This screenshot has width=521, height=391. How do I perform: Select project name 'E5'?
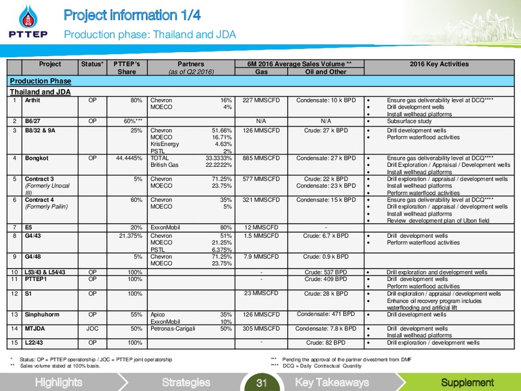point(29,227)
